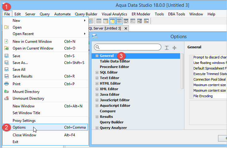Screen dimensions: 227x148
Task: Click the bar chart icon in the toolbar
Action: pos(146,21)
